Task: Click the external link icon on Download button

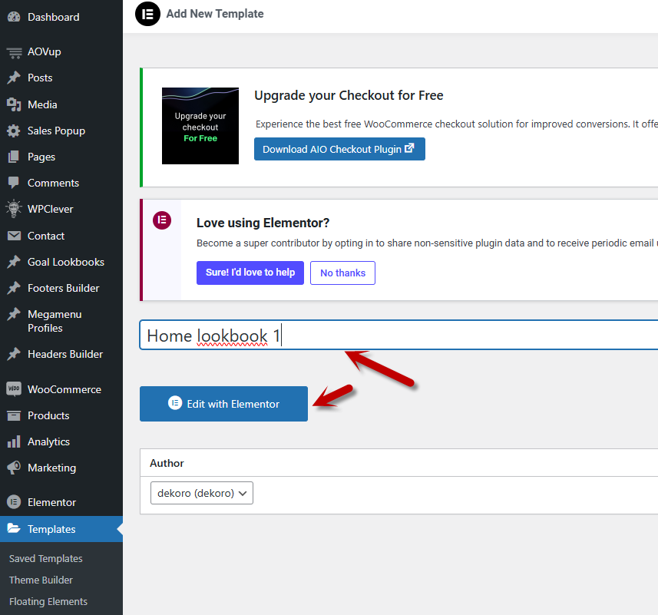Action: pos(409,148)
